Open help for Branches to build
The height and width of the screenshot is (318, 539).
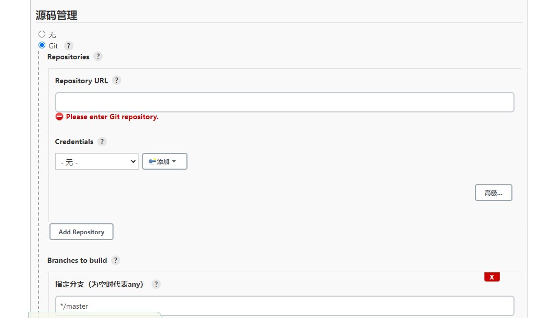point(116,260)
